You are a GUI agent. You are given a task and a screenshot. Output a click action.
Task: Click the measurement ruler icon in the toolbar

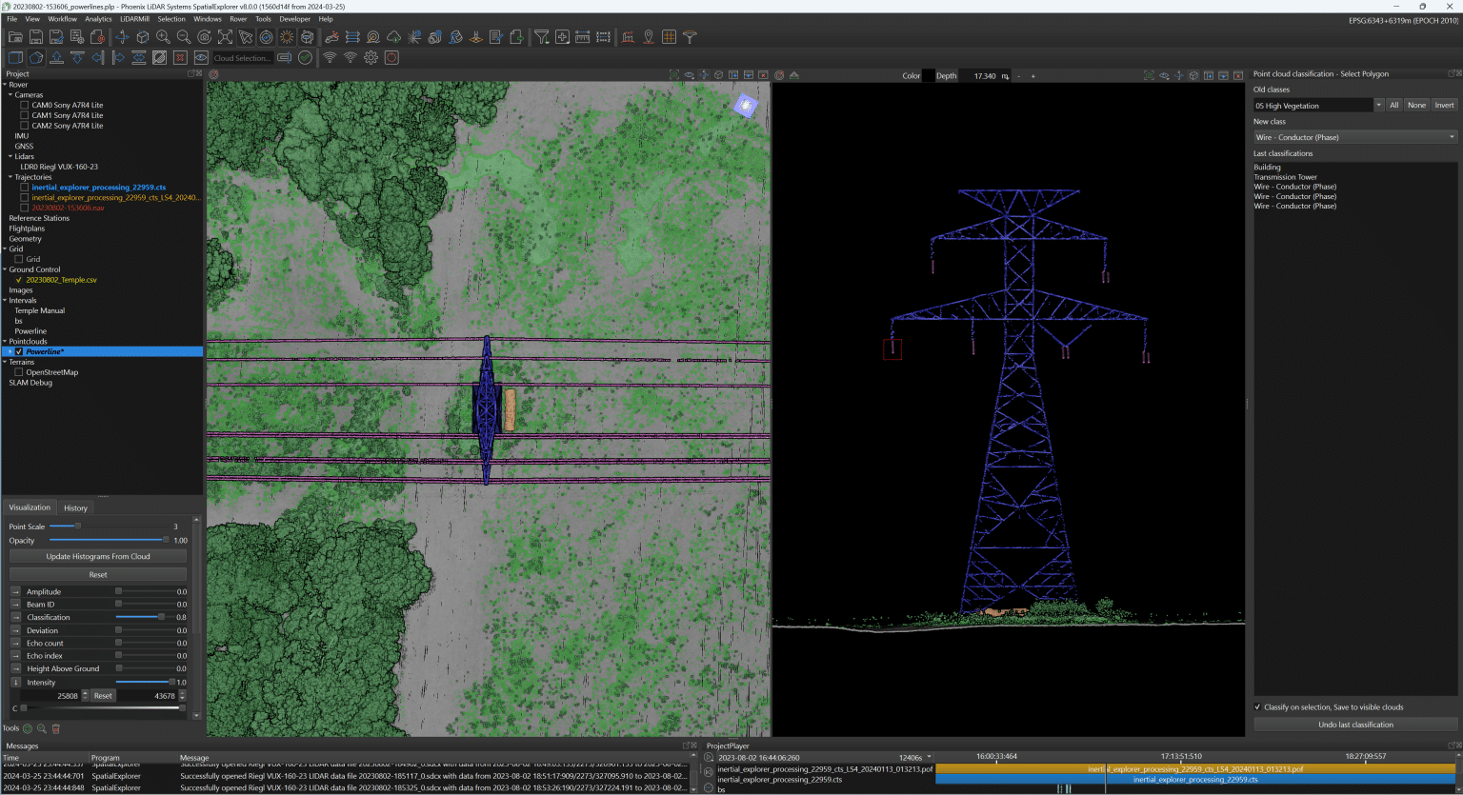tap(584, 36)
